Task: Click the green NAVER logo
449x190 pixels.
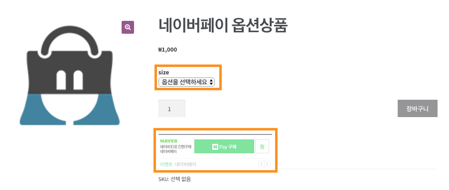Action: click(x=168, y=141)
